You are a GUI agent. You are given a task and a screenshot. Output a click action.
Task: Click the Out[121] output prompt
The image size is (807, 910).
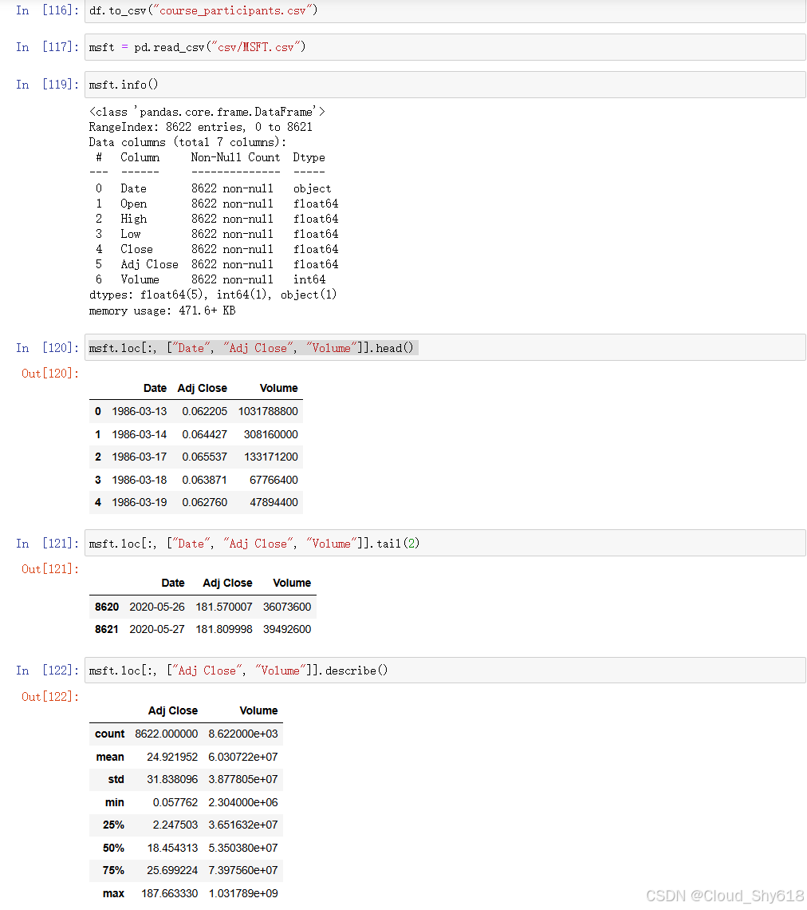[50, 569]
